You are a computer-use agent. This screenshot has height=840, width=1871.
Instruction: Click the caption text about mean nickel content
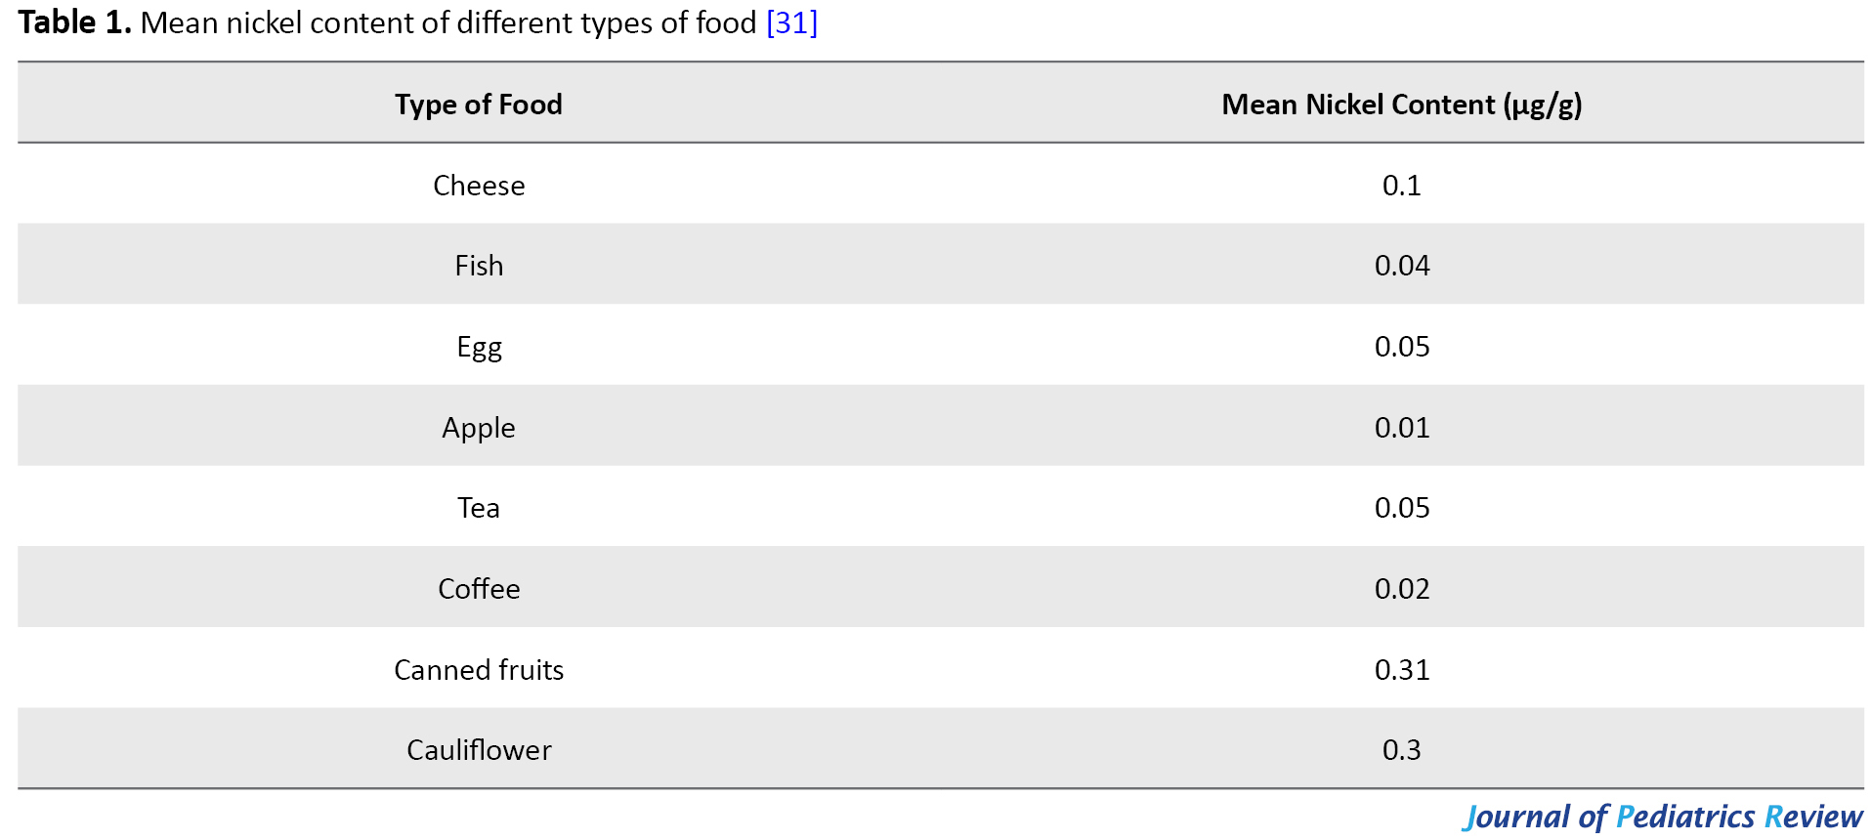[448, 22]
